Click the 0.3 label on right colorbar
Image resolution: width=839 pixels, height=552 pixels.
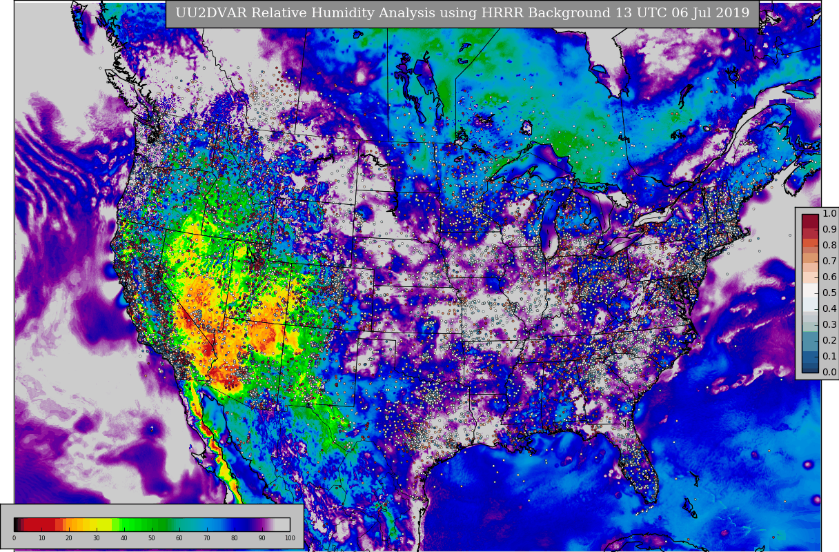click(829, 325)
